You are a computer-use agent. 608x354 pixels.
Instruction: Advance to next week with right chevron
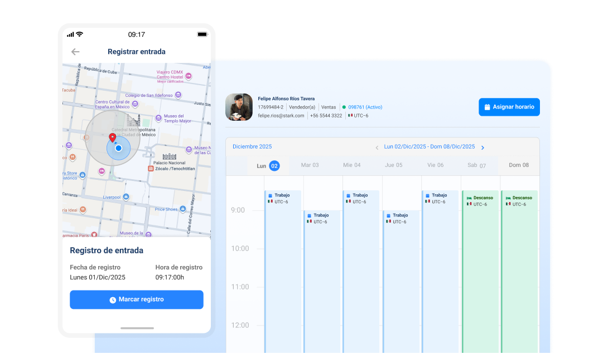(482, 147)
